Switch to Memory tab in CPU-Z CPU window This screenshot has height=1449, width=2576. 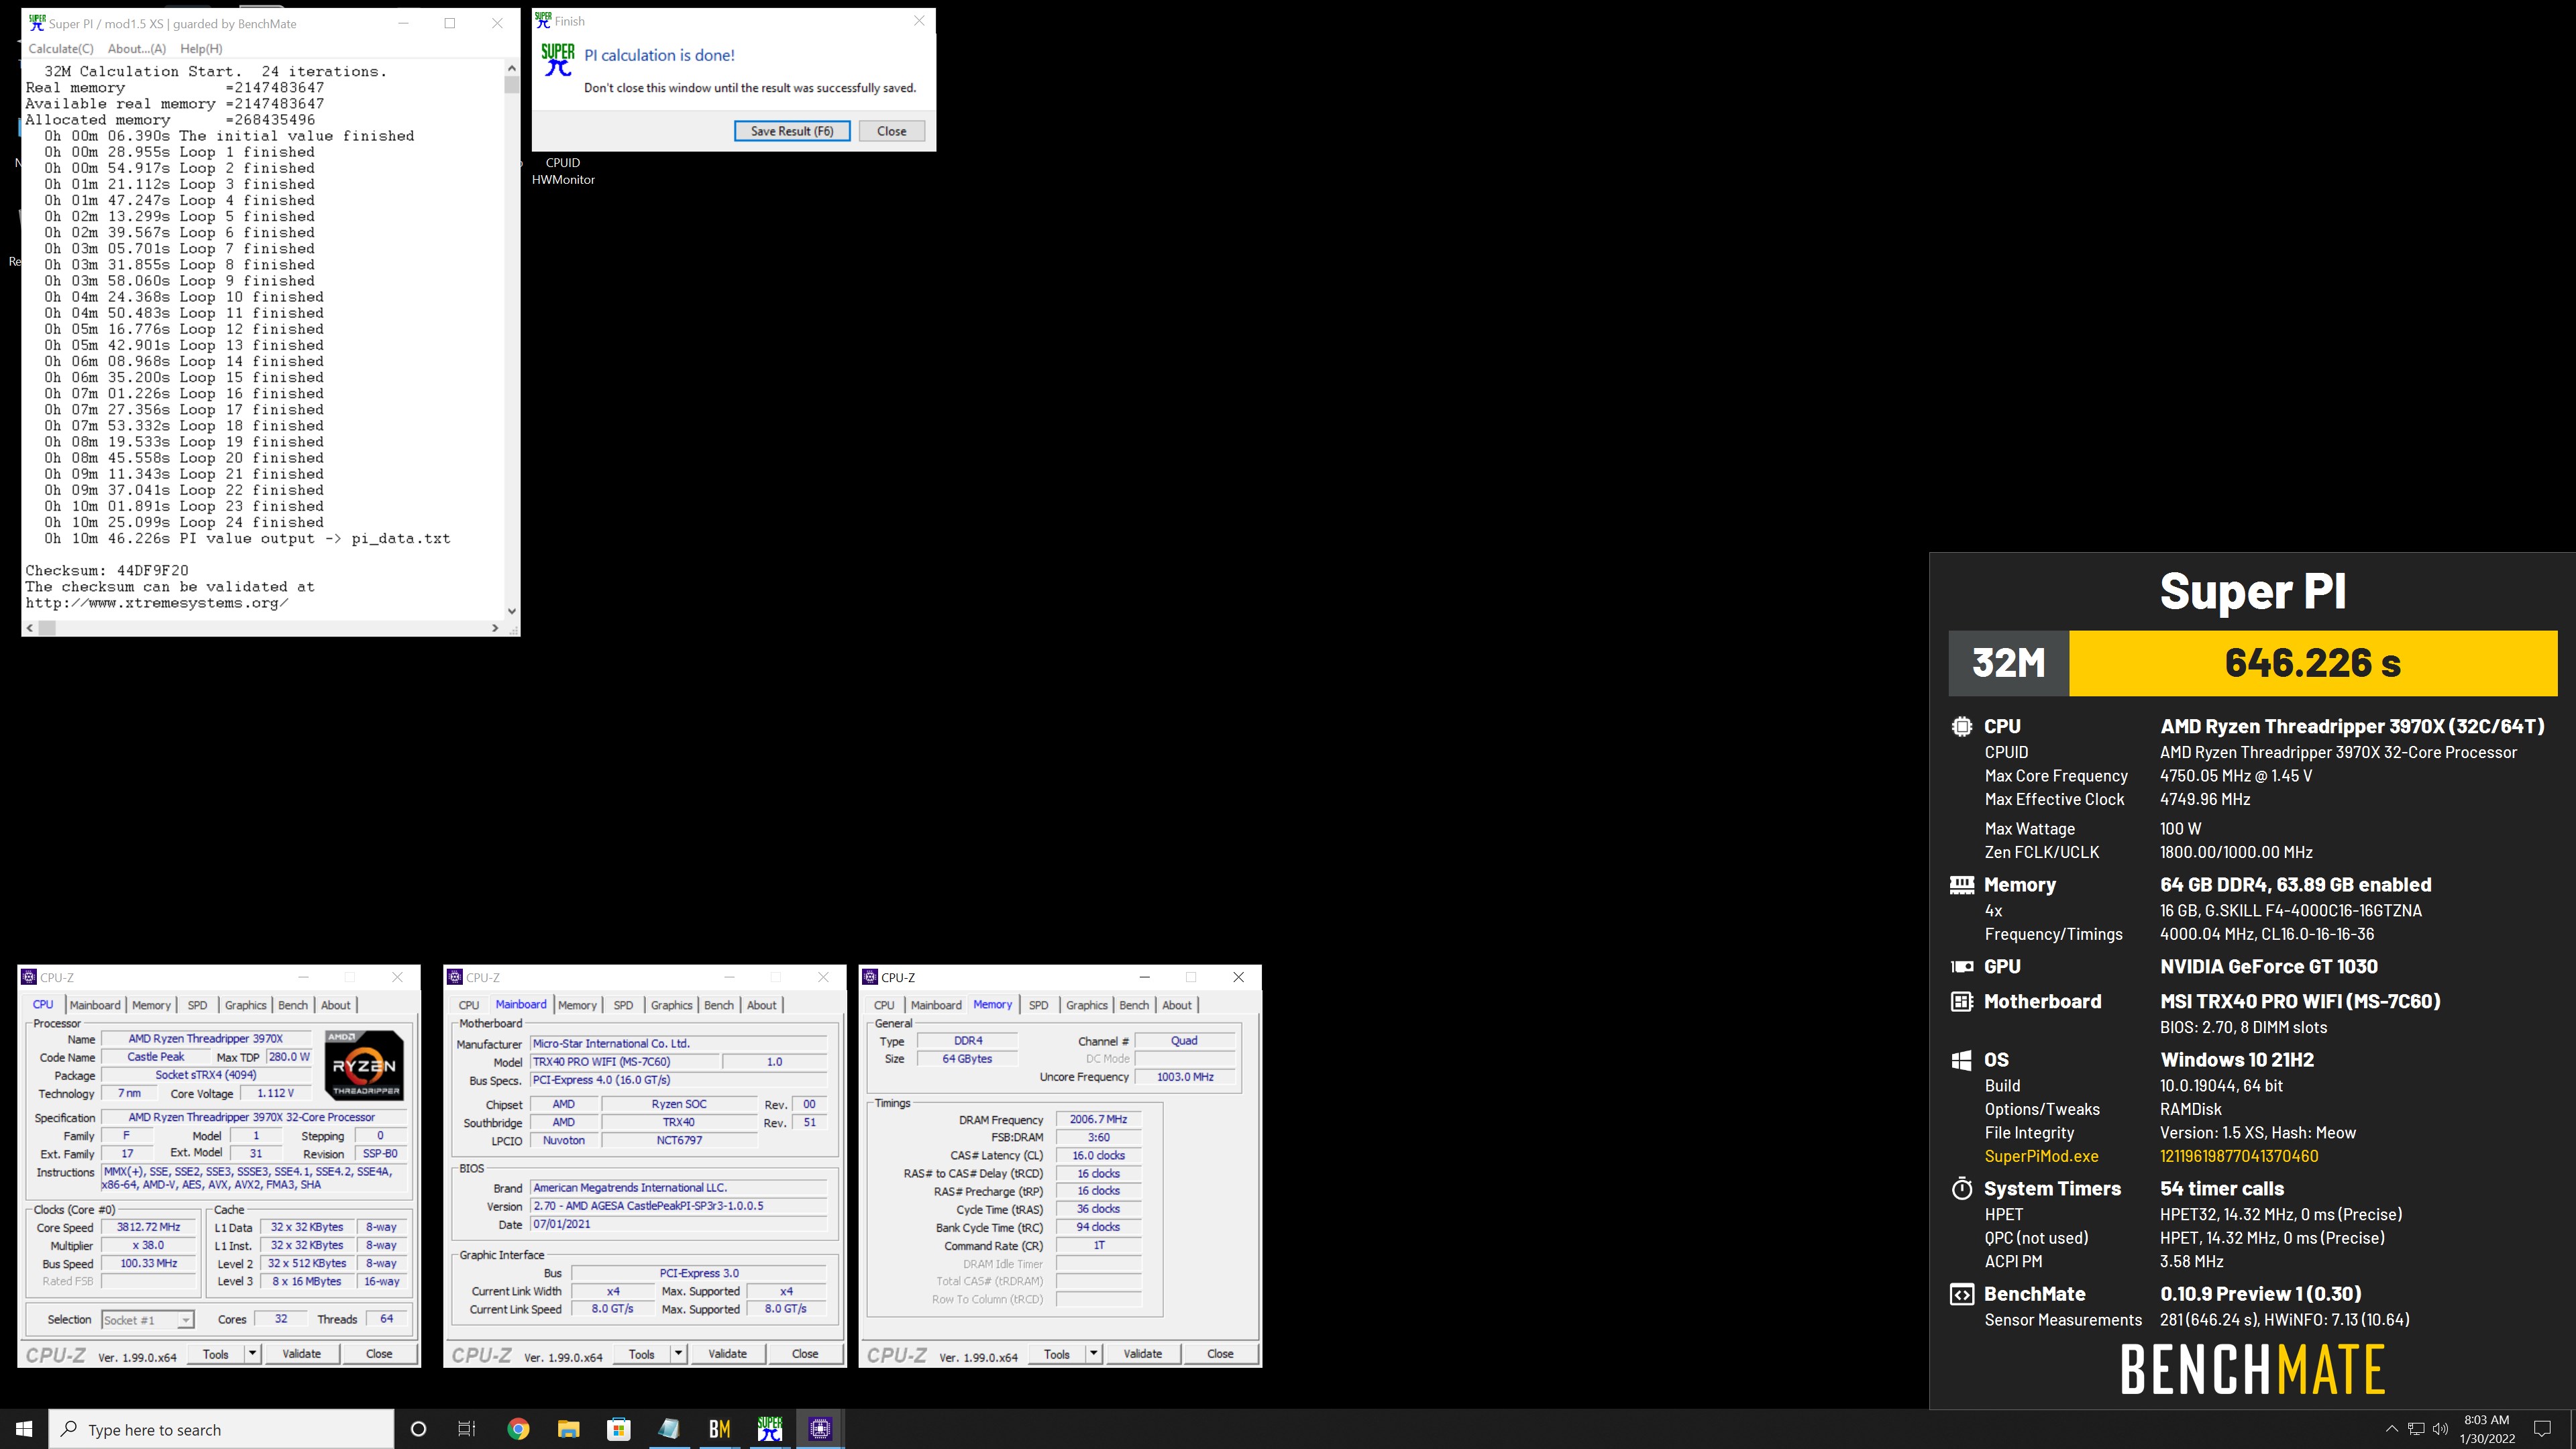[x=151, y=1005]
